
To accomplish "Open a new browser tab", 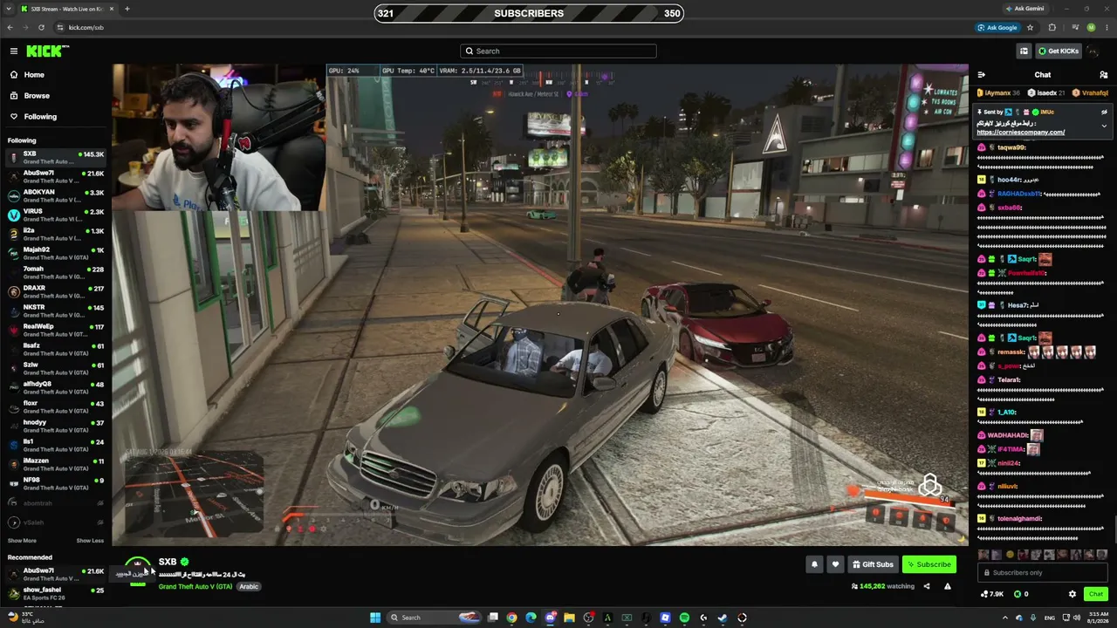I will (x=127, y=9).
